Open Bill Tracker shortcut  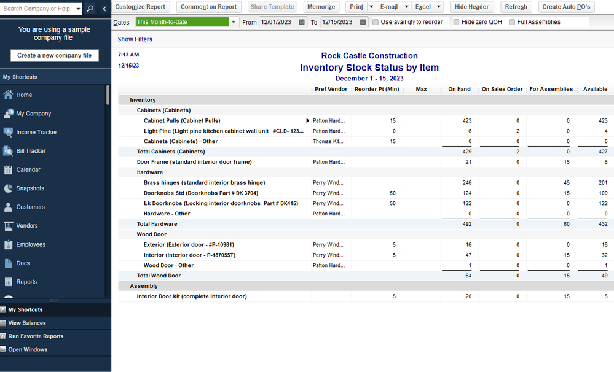point(31,151)
